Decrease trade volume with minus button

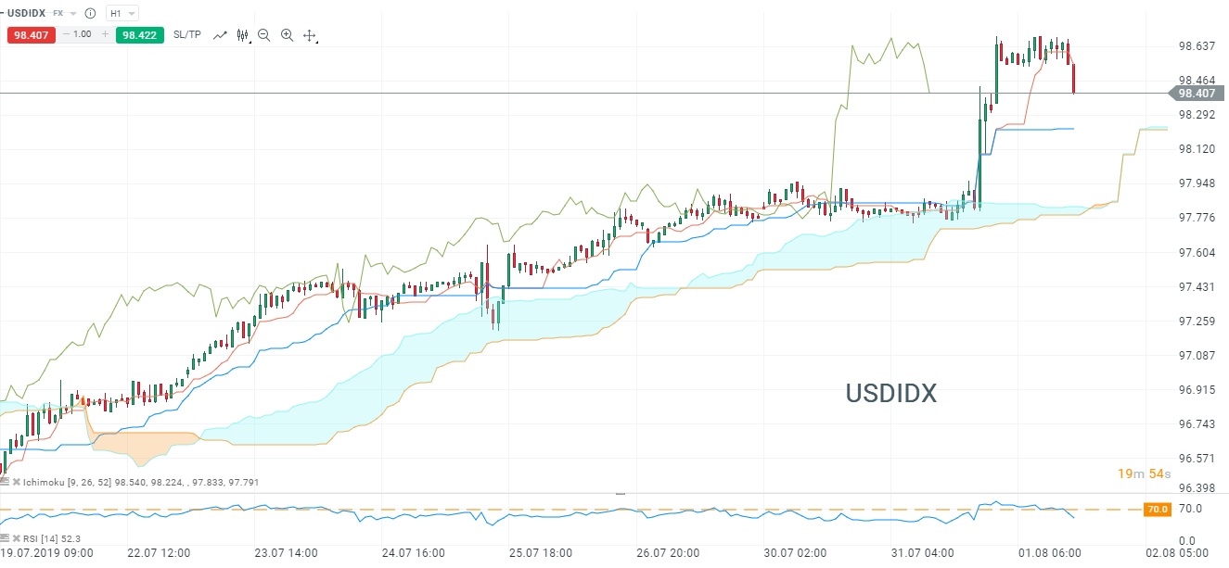tap(66, 35)
